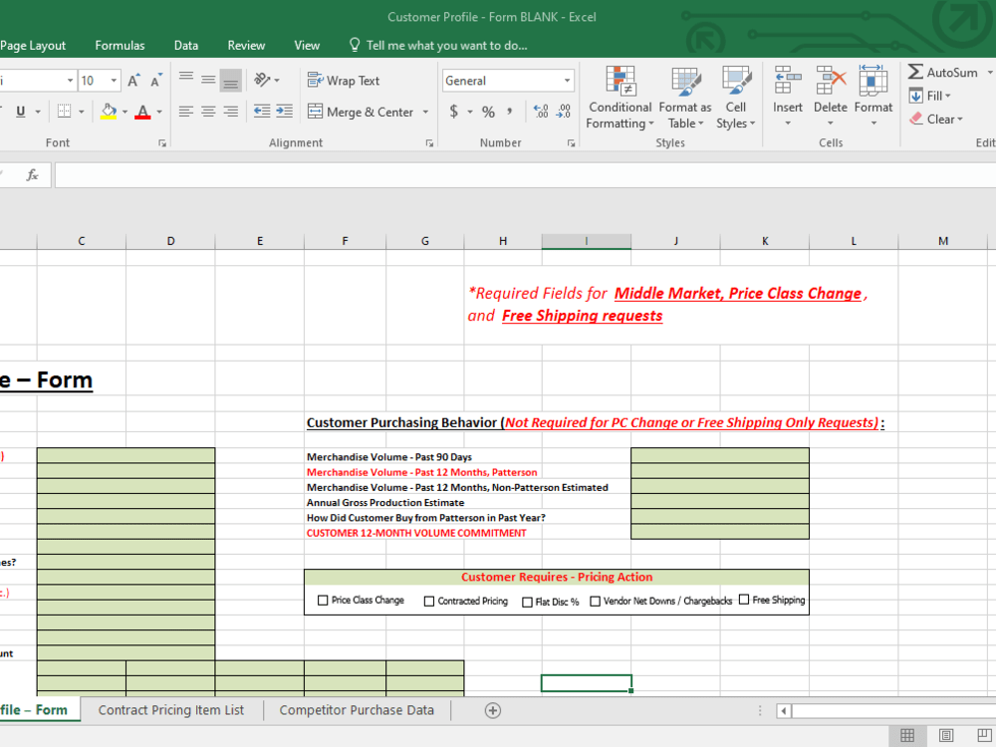This screenshot has width=996, height=747.
Task: Align text right
Action: point(231,112)
